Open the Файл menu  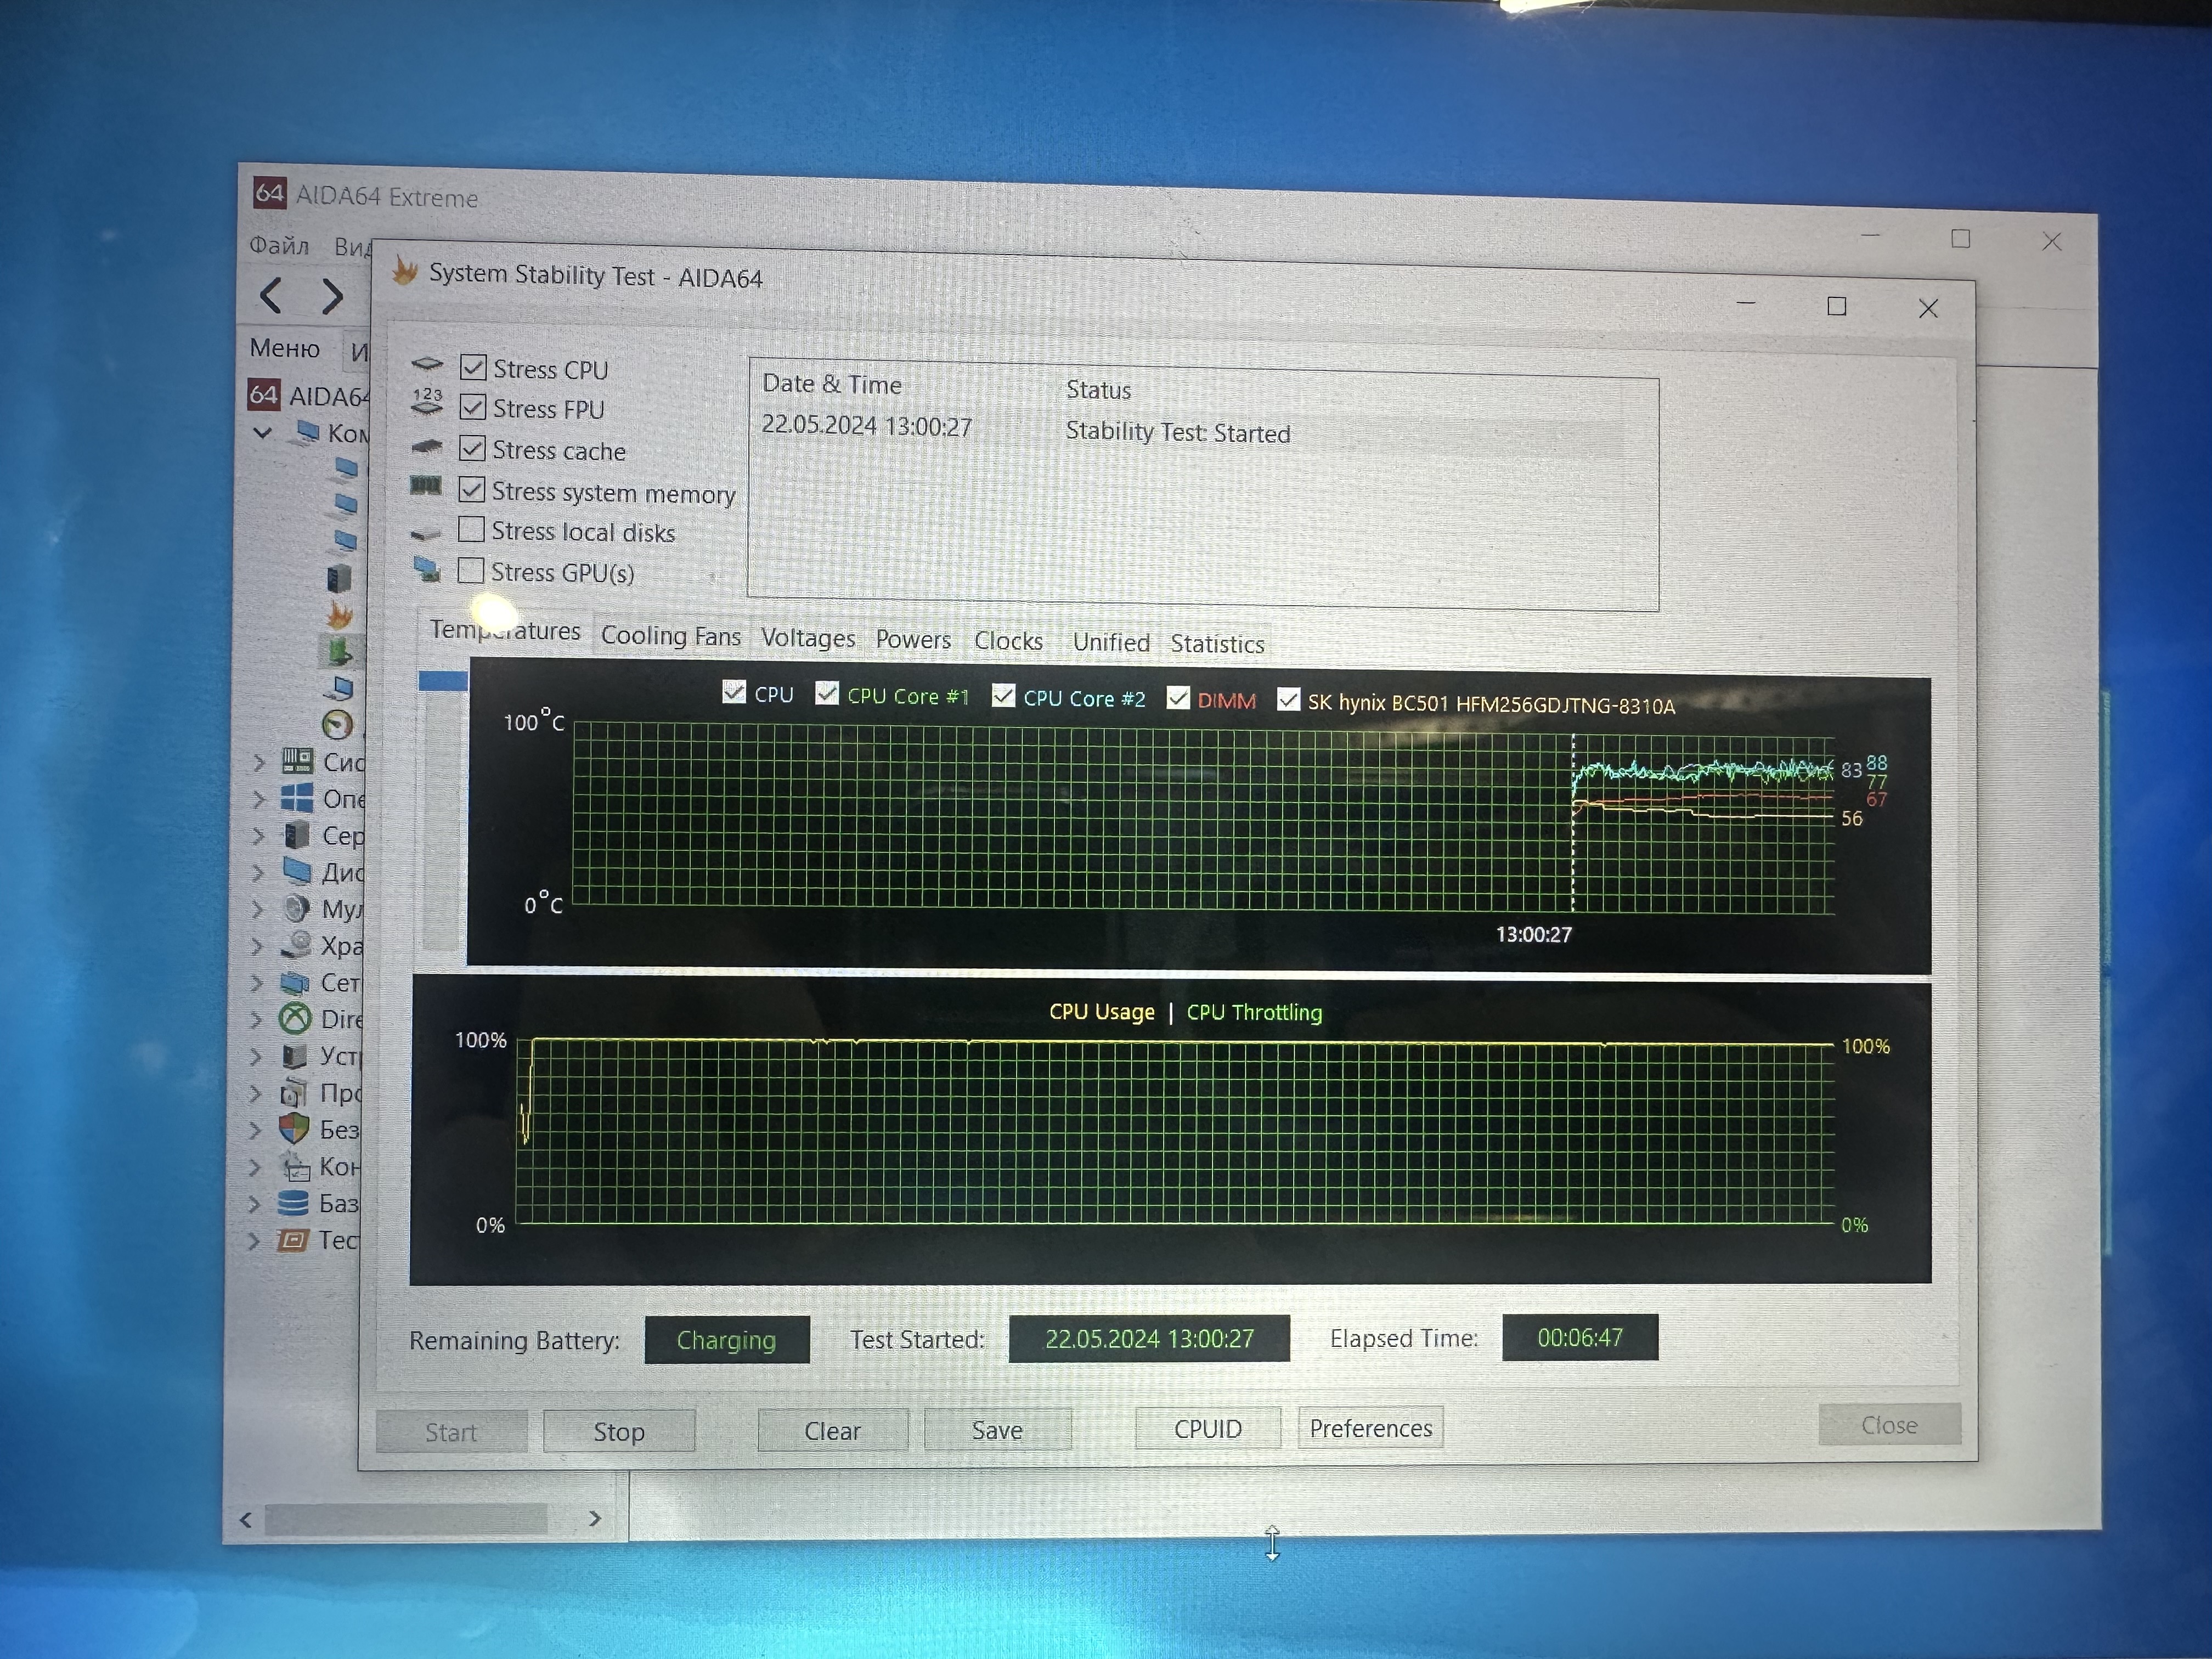click(279, 245)
